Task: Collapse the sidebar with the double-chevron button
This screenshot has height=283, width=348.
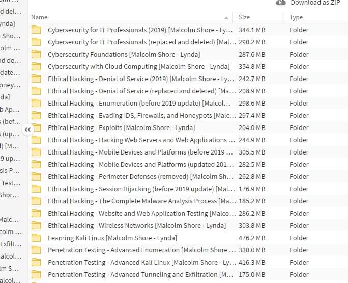Action: pyautogui.click(x=28, y=130)
